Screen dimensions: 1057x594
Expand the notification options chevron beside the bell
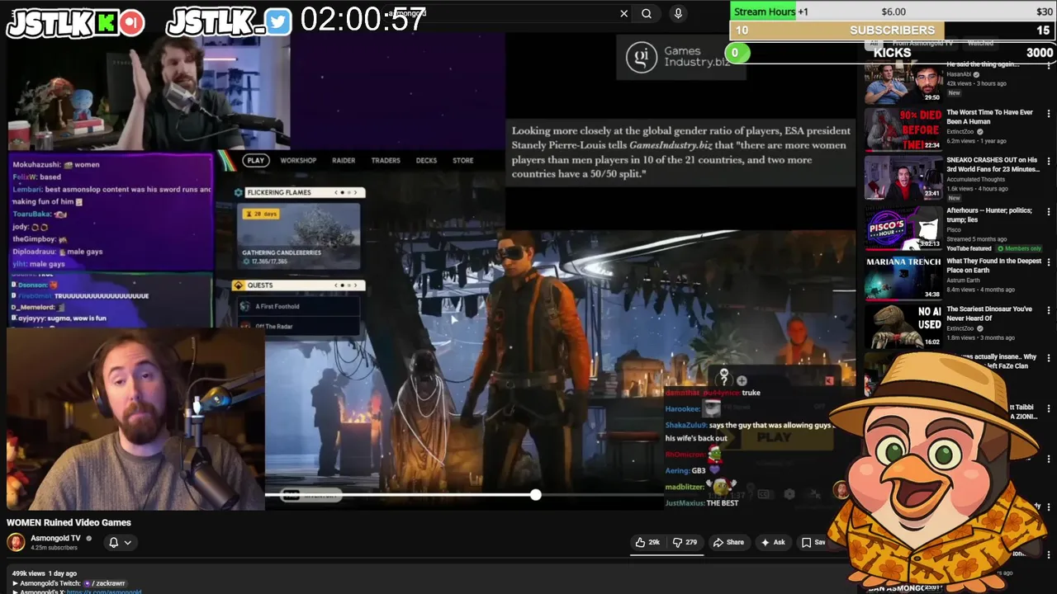127,542
